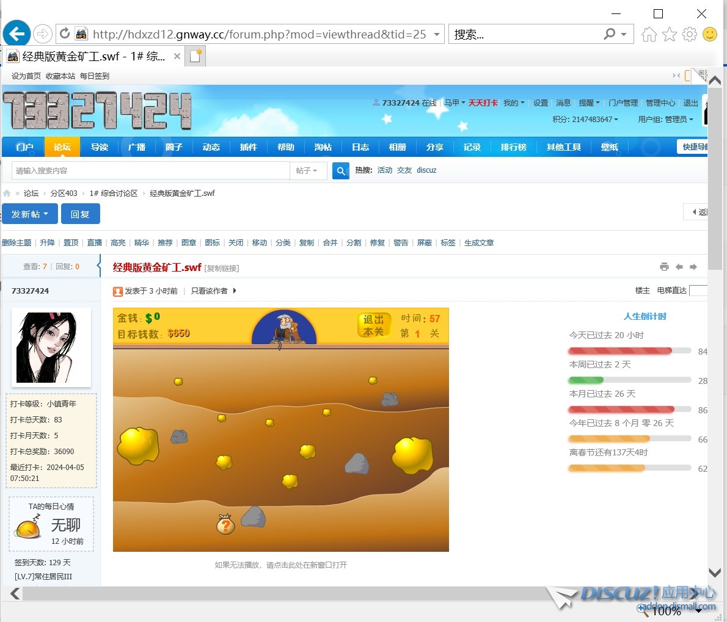727x622 pixels.
Task: Expand the 提醒 notifications dropdown
Action: pos(589,103)
